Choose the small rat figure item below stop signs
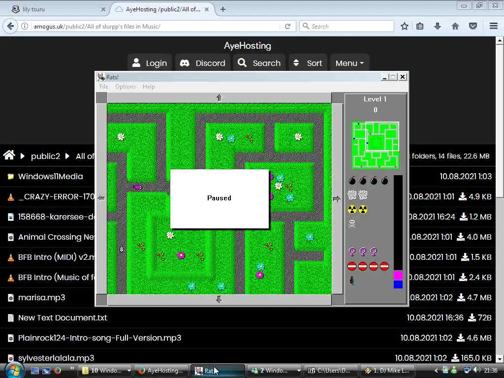The height and width of the screenshot is (378, 504). (352, 281)
